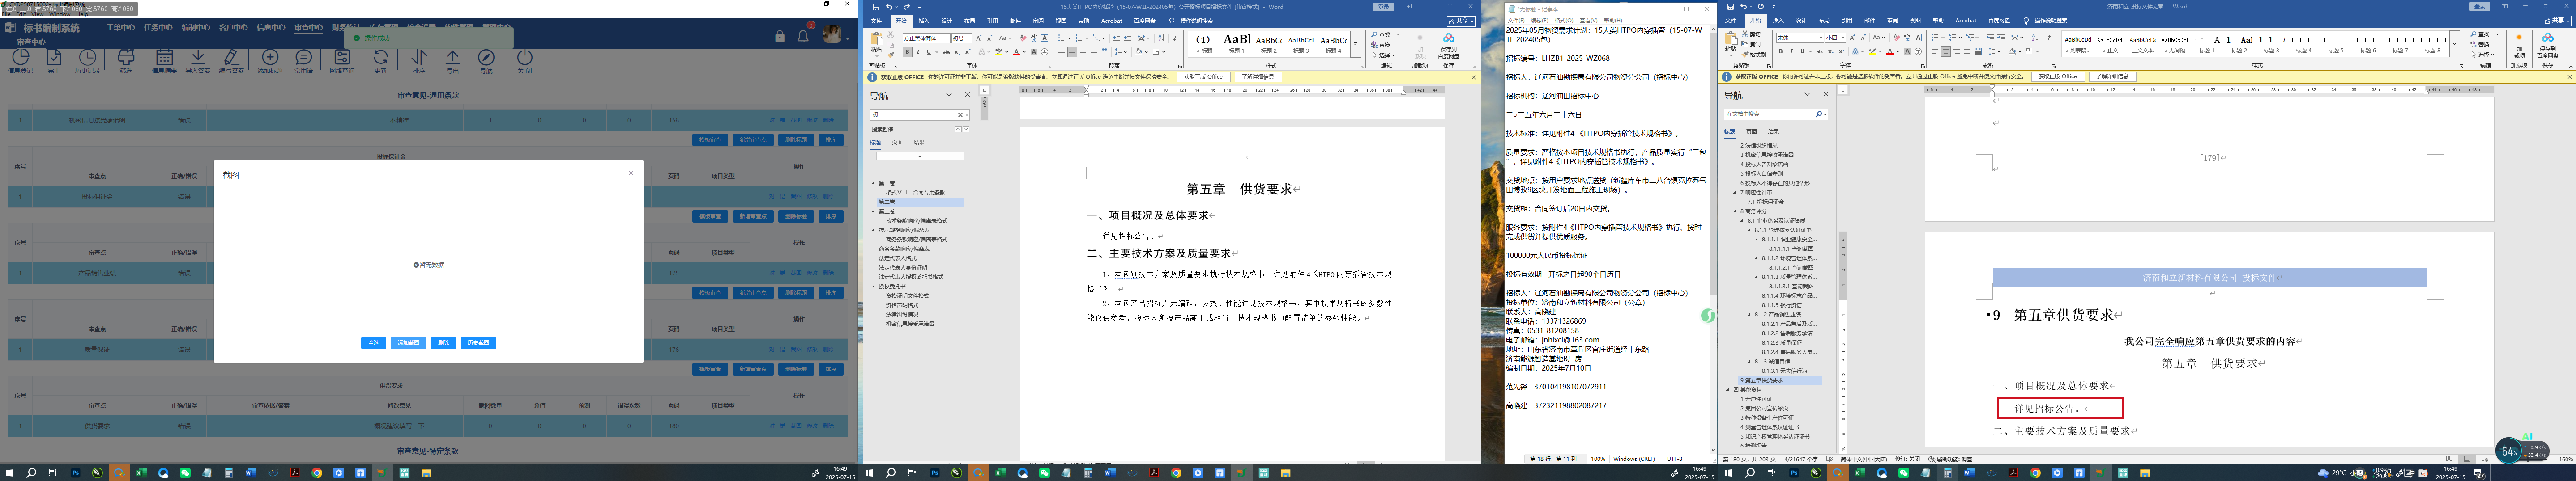Click font color button in HTPO内穿插管 Word ribbon
Screen dimensions: 2576x481
coord(1017,52)
